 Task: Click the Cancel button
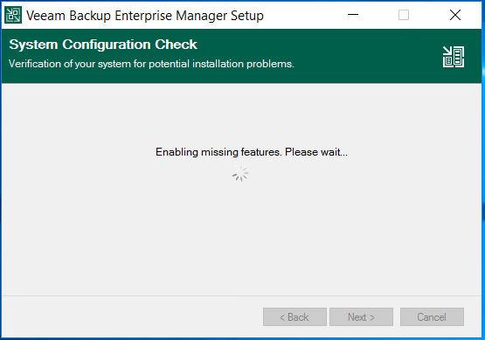pyautogui.click(x=432, y=316)
